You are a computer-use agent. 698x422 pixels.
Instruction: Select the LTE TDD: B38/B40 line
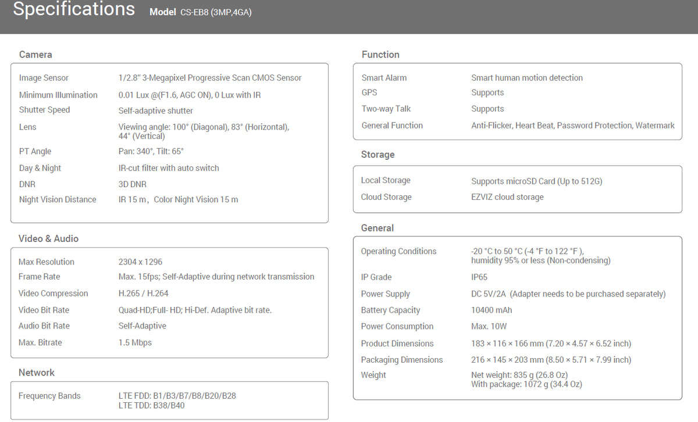tap(152, 405)
